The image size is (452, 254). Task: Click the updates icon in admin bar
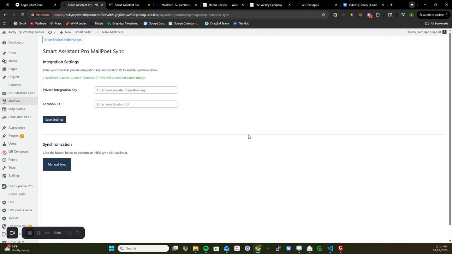[x=52, y=32]
